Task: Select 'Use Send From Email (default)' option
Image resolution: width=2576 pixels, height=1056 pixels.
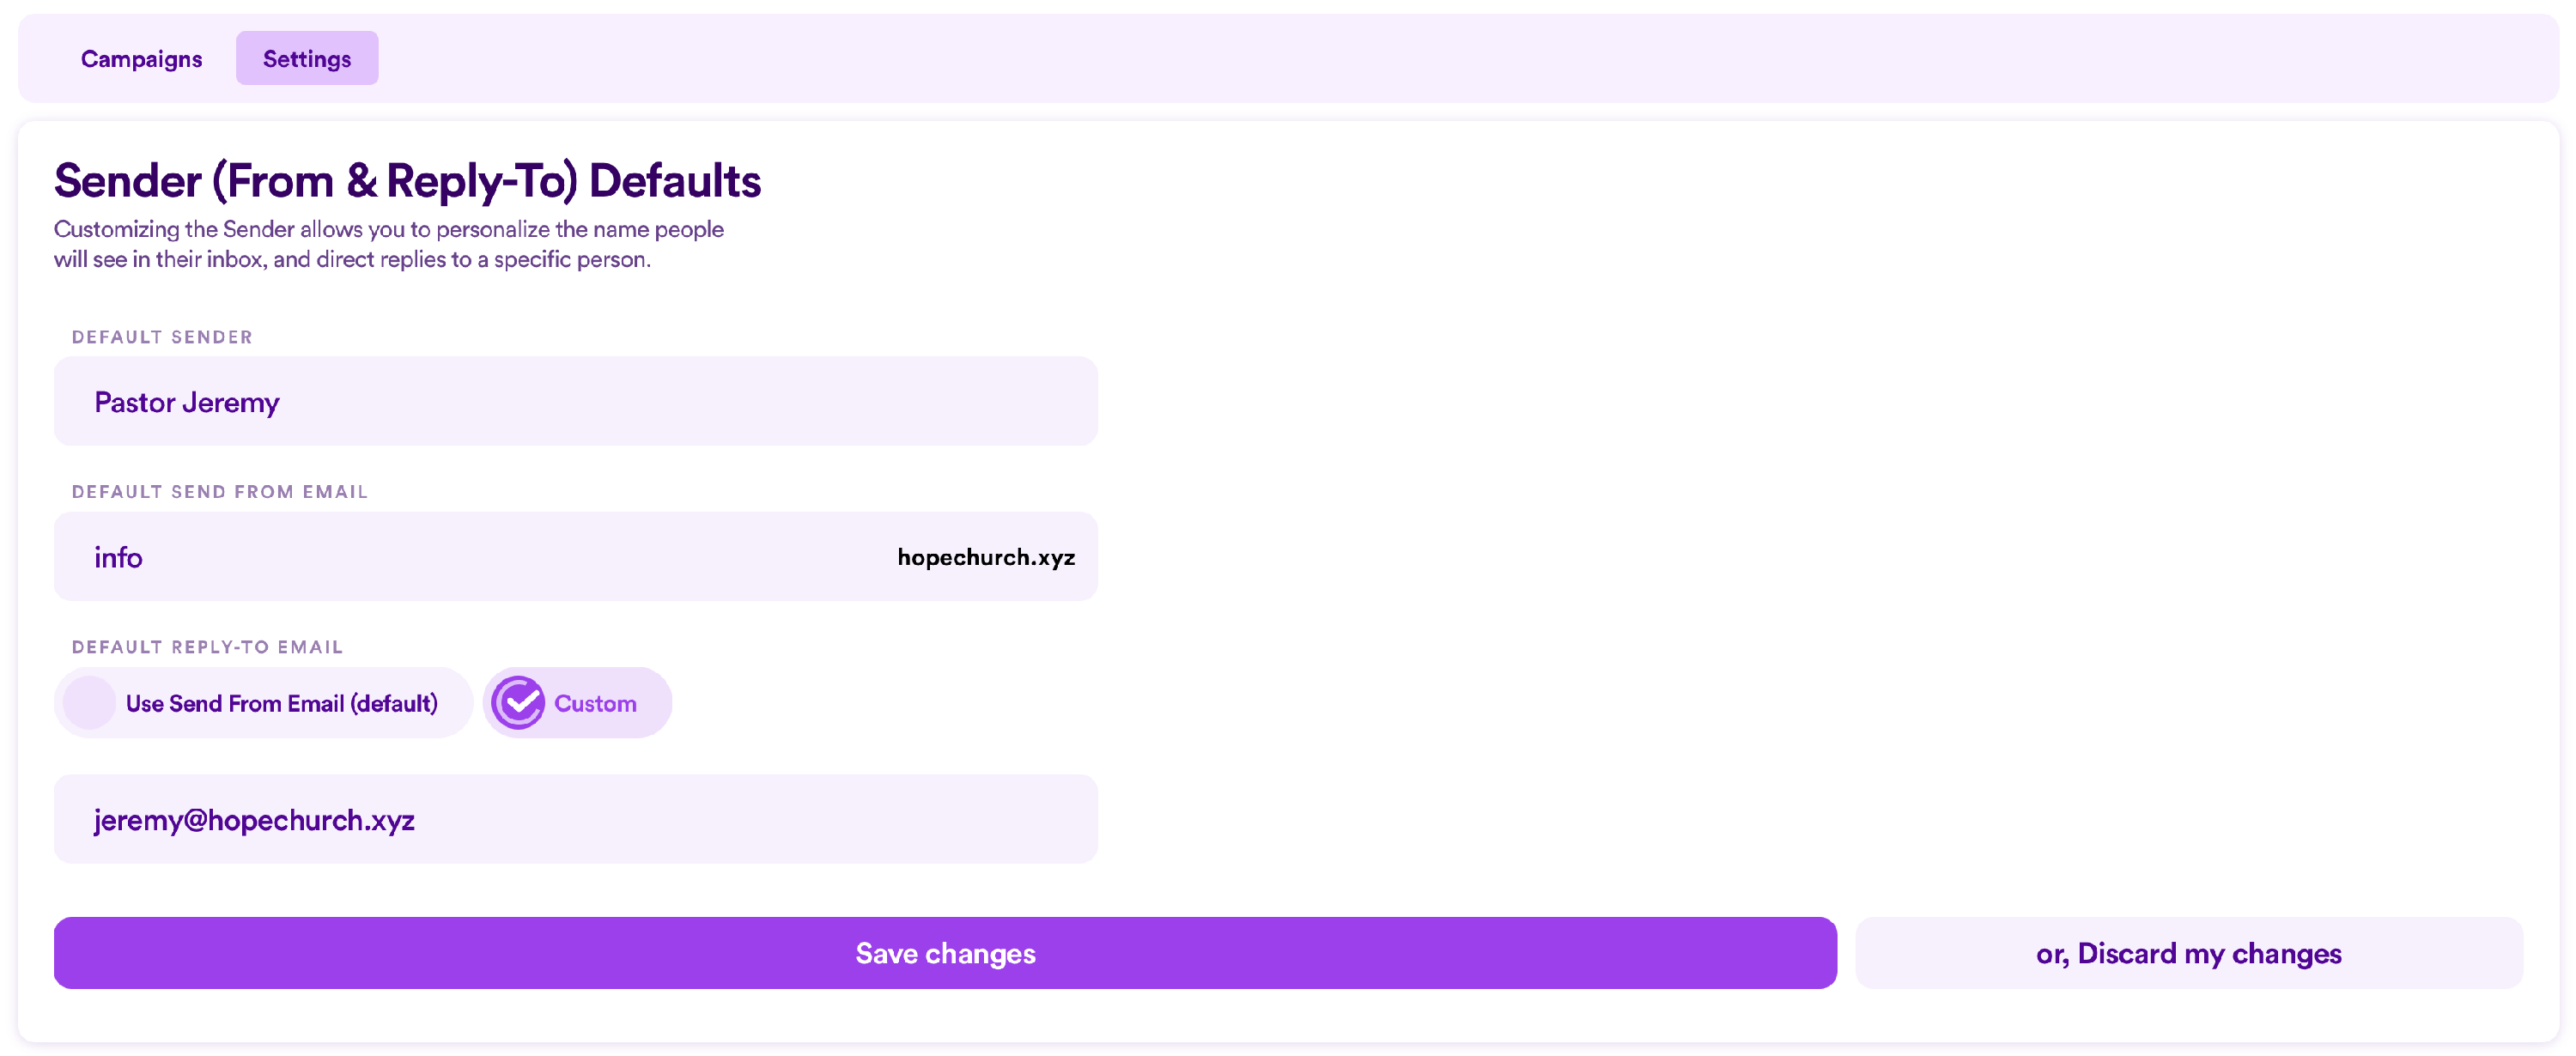Action: (x=262, y=703)
